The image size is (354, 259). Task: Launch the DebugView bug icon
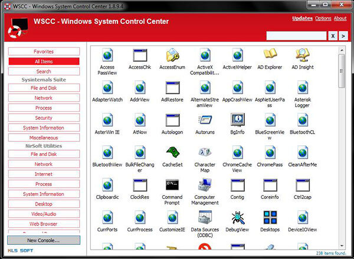pos(238,218)
